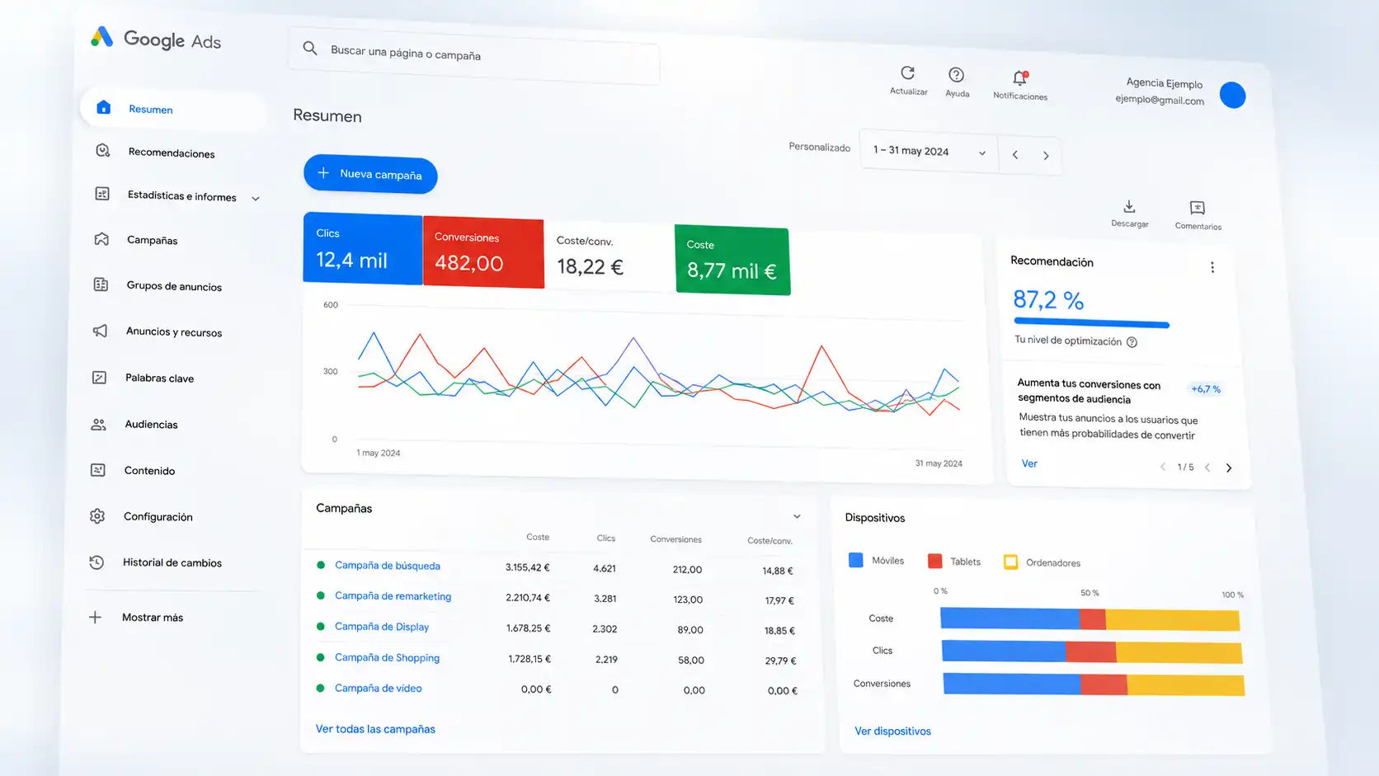
Task: Click the optimization level help icon
Action: tap(1132, 342)
